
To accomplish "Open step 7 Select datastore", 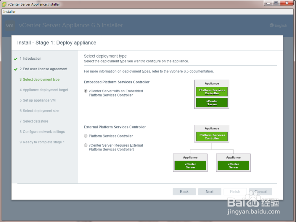I will [34, 121].
